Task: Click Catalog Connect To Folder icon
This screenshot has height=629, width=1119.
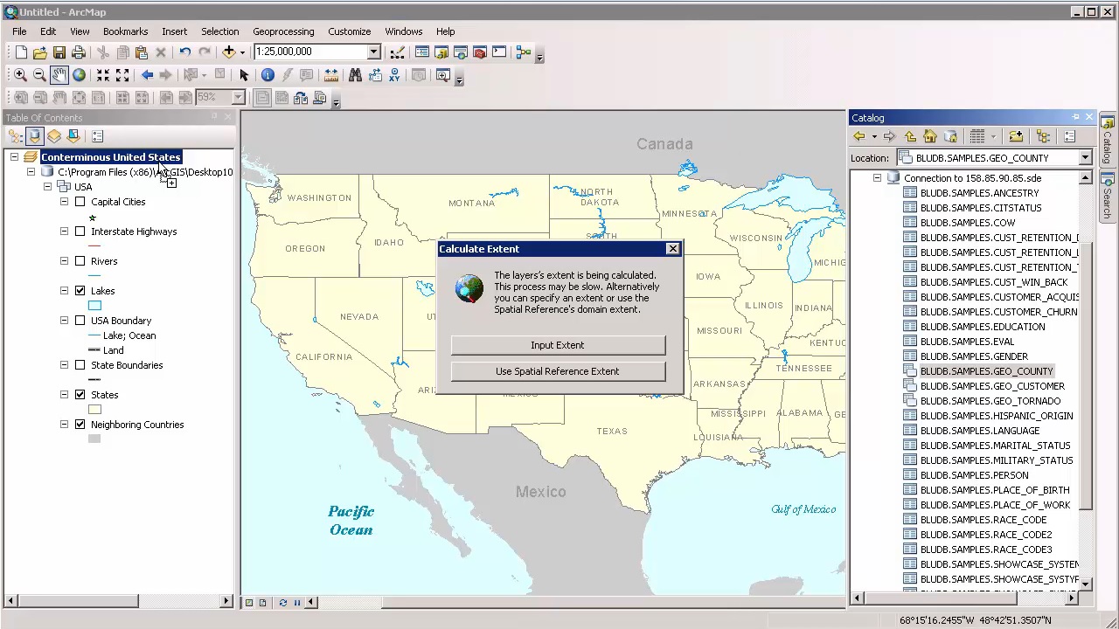Action: point(1016,136)
